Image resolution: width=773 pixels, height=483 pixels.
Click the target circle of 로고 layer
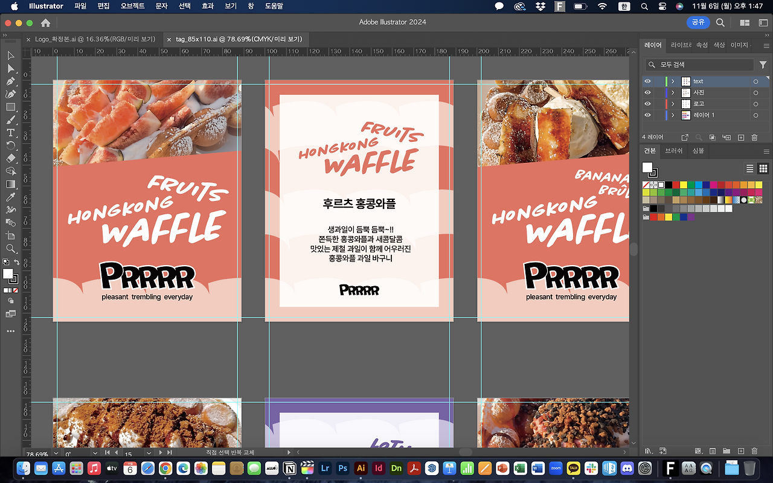pos(755,104)
